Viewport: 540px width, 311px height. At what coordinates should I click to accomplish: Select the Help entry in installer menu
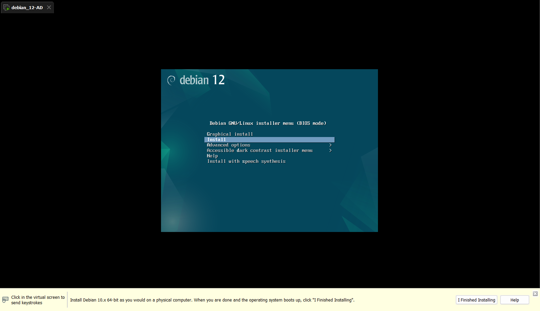[212, 156]
